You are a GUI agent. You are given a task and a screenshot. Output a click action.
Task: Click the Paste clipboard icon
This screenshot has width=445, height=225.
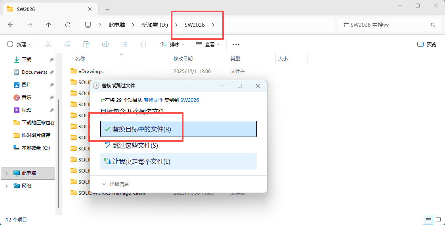pos(86,44)
